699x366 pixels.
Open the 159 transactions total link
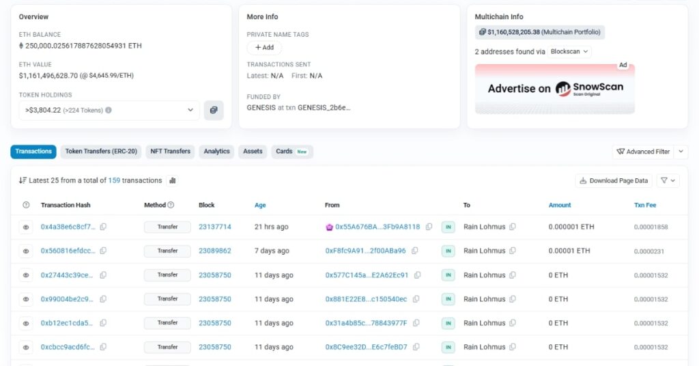tap(114, 180)
